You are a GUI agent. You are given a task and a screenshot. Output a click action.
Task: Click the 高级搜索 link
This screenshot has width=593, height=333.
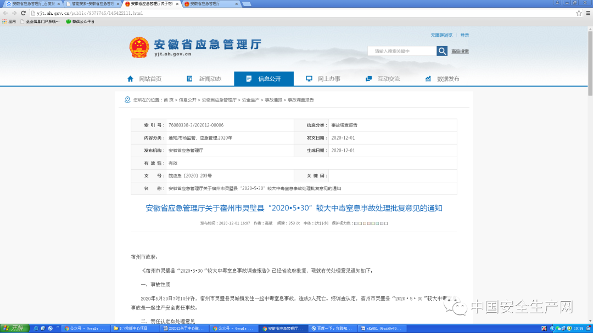pos(460,50)
